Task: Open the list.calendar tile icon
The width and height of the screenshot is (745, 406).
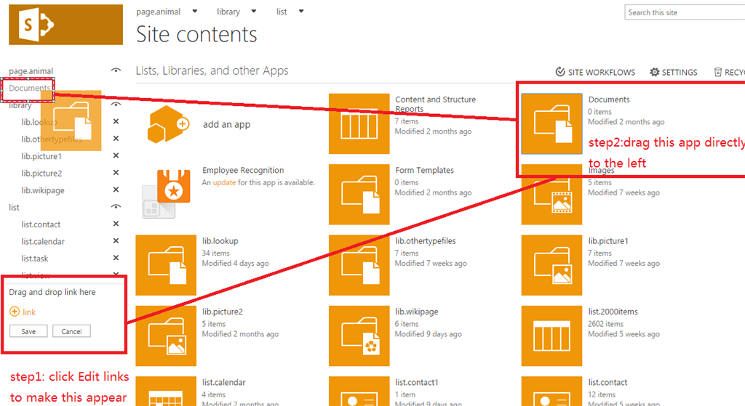Action: point(166,391)
